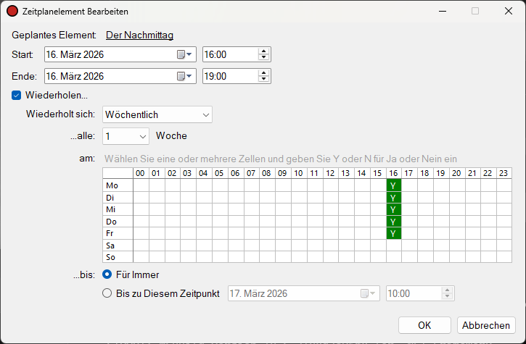Image resolution: width=526 pixels, height=344 pixels.
Task: Select the Fr row header
Action: coord(118,233)
